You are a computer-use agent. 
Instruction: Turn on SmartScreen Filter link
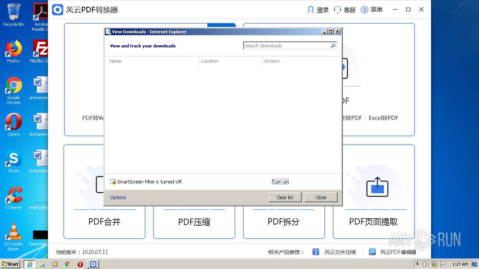280,182
